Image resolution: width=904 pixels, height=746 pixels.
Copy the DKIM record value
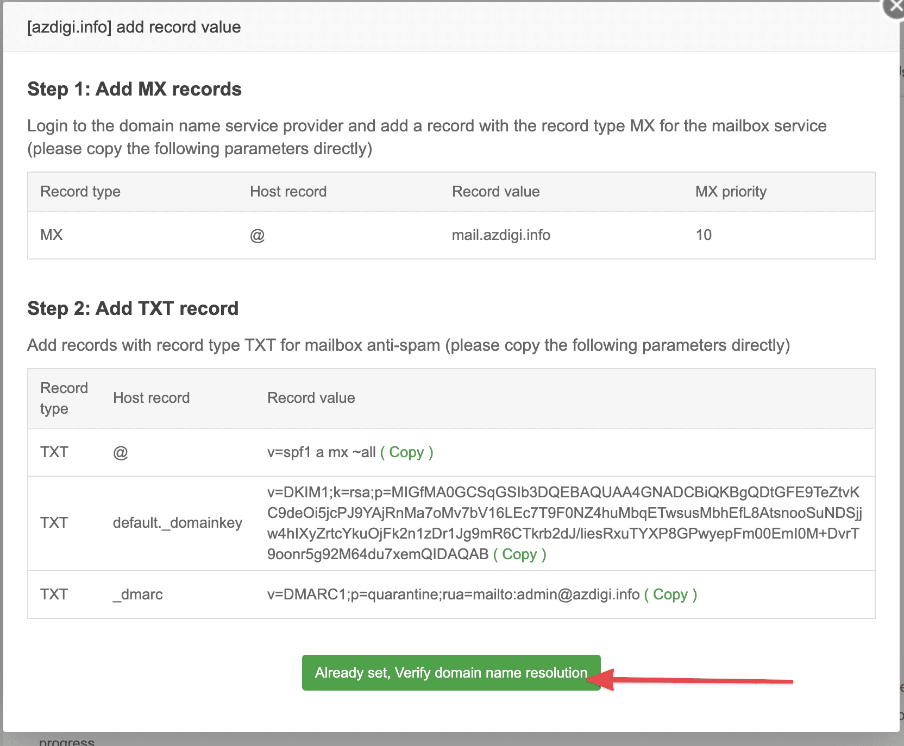[519, 554]
